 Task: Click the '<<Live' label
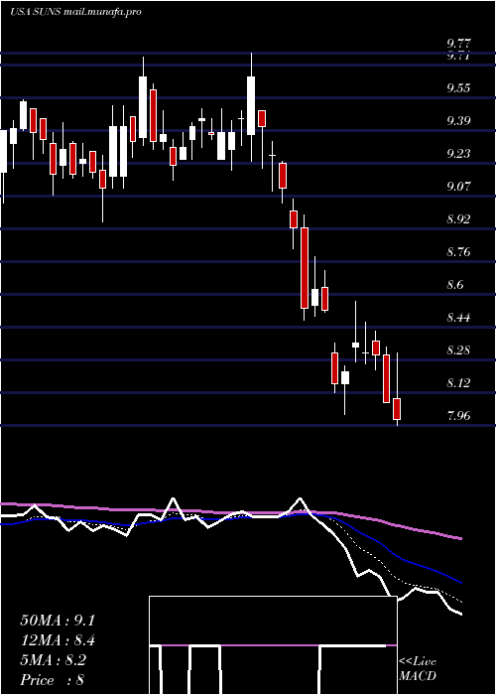pos(418,662)
